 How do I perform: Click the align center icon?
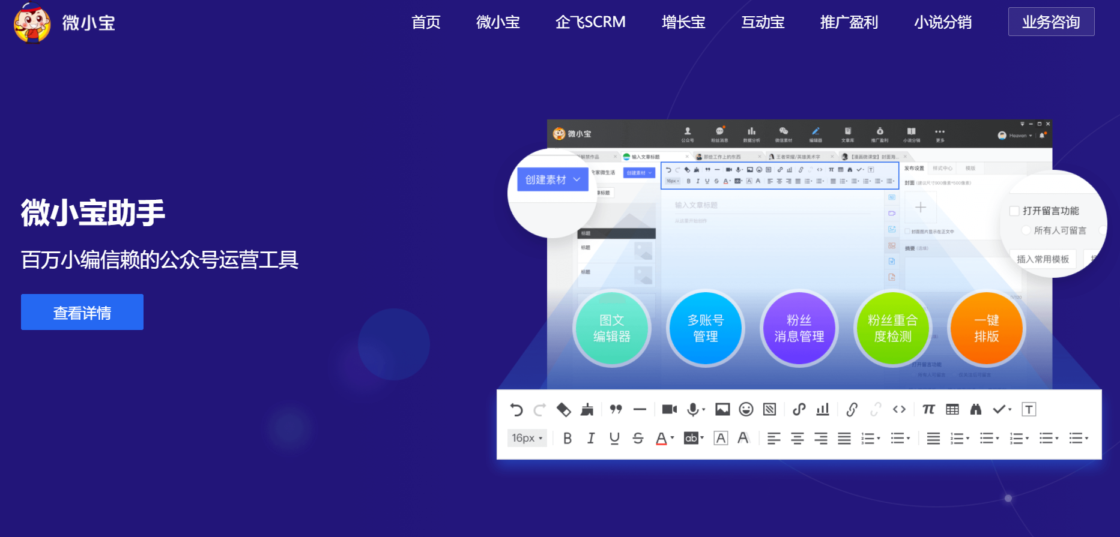[798, 439]
